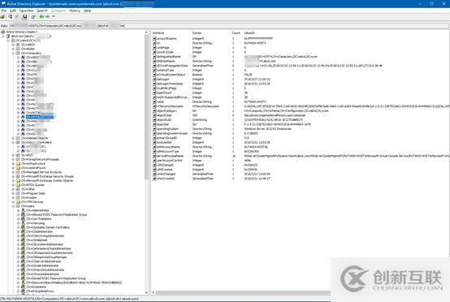The image size is (450, 302).
Task: Open the Favorites menu
Action: point(27,11)
